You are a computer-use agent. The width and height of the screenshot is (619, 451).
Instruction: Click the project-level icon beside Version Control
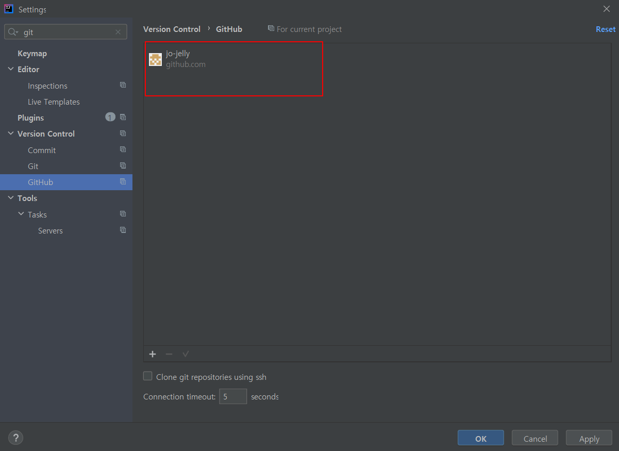coord(123,133)
